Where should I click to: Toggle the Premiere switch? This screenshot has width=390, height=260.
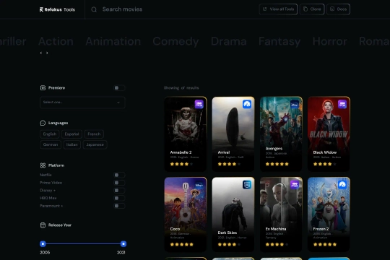point(119,88)
